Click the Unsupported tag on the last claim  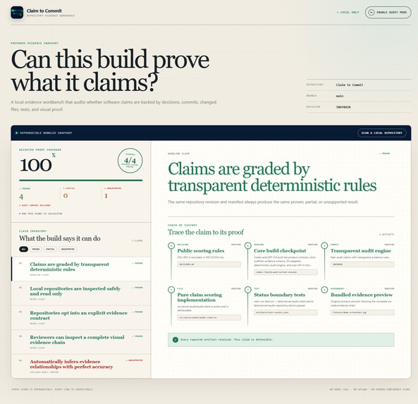[x=135, y=360]
